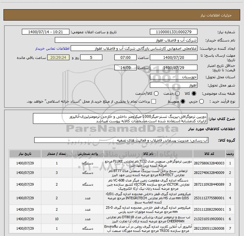Click product code 2872110928440089
The height and width of the screenshot is (236, 244).
[x=209, y=184]
